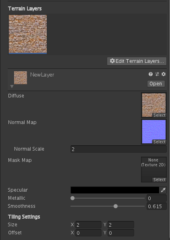Click the NewLayer preset sliders icon

coord(157,74)
